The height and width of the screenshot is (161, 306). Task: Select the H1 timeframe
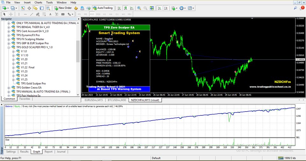coord(105,14)
